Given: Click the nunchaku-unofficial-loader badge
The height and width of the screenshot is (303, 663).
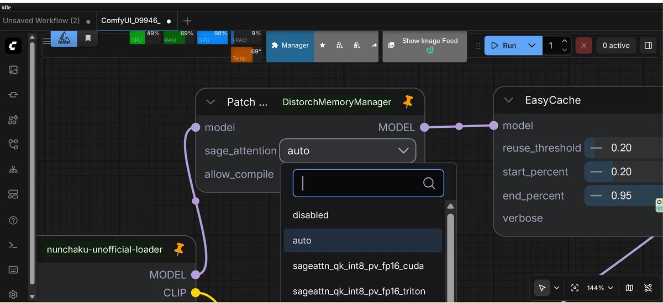Looking at the screenshot, I should [x=104, y=250].
